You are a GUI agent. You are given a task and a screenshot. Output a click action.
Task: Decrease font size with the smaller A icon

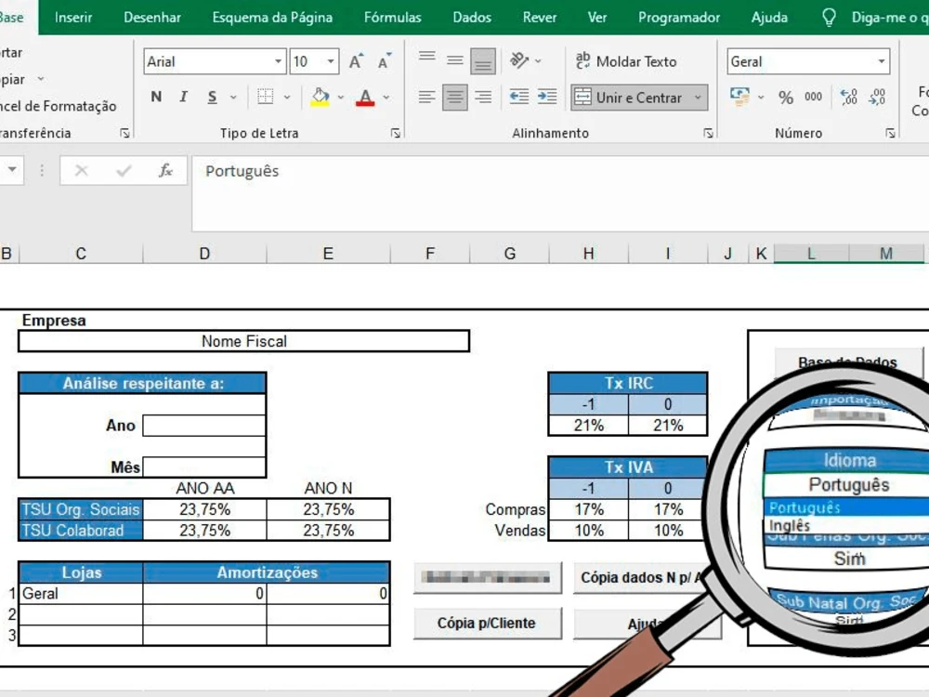click(385, 61)
